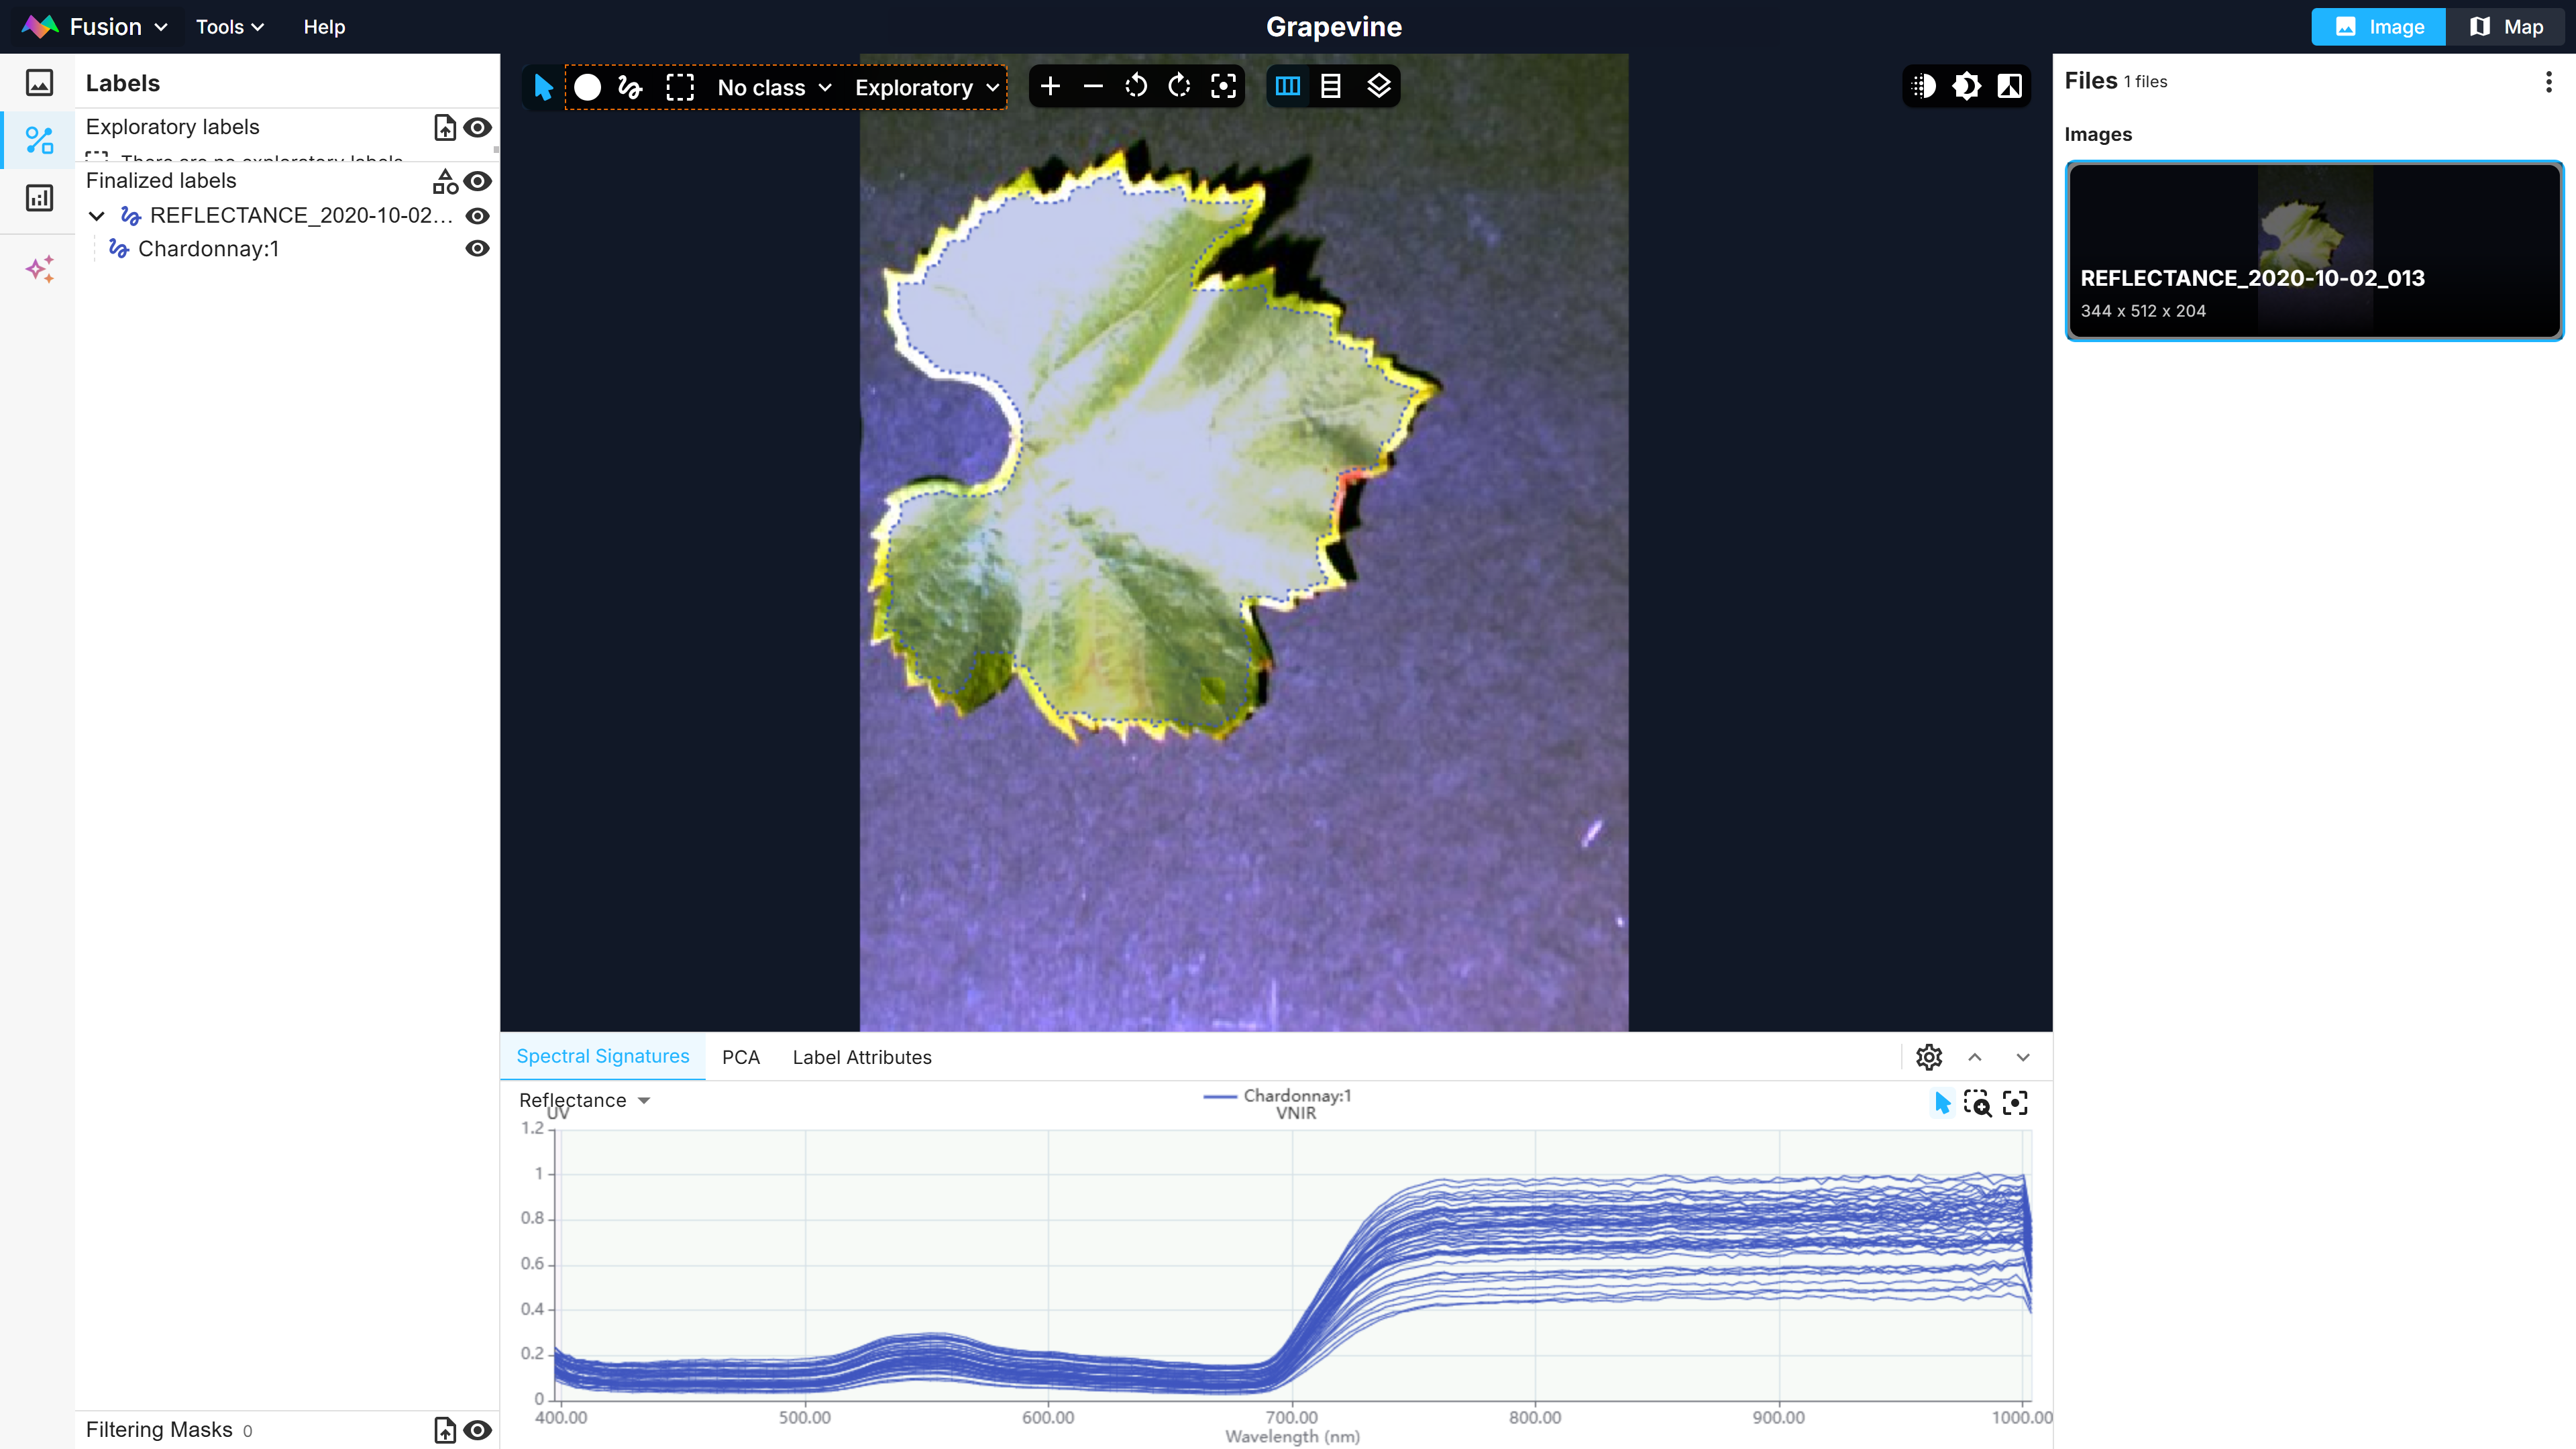Collapse the REFLECTANCE_2020-10-02 tree group
The height and width of the screenshot is (1449, 2576).
97,216
